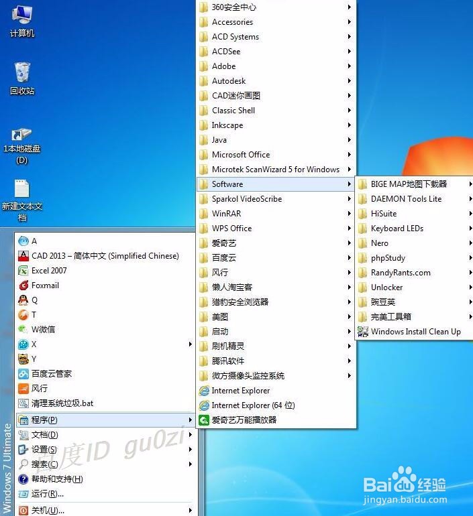
Task: Open the WPS Office folder
Action: (x=276, y=229)
